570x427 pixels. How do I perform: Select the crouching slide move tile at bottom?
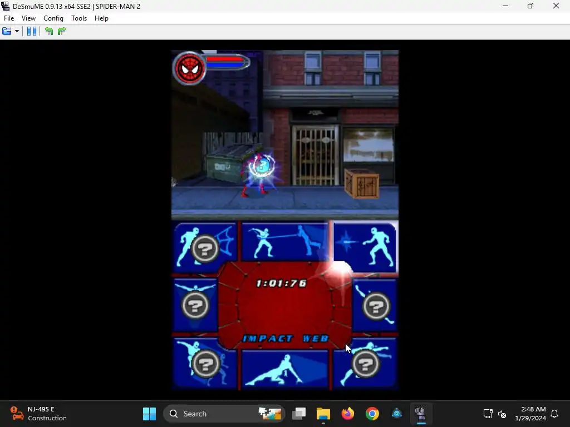(x=284, y=369)
